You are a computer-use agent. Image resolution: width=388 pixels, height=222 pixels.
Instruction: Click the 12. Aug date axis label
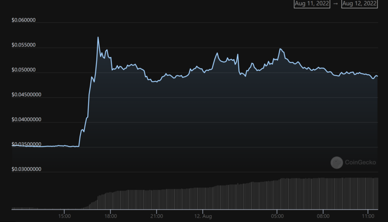pyautogui.click(x=203, y=217)
